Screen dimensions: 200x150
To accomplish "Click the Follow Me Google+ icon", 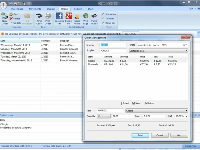I will 69,16.
